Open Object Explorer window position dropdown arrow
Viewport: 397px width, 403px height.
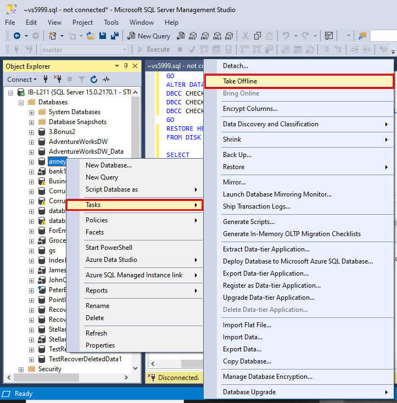(117, 66)
